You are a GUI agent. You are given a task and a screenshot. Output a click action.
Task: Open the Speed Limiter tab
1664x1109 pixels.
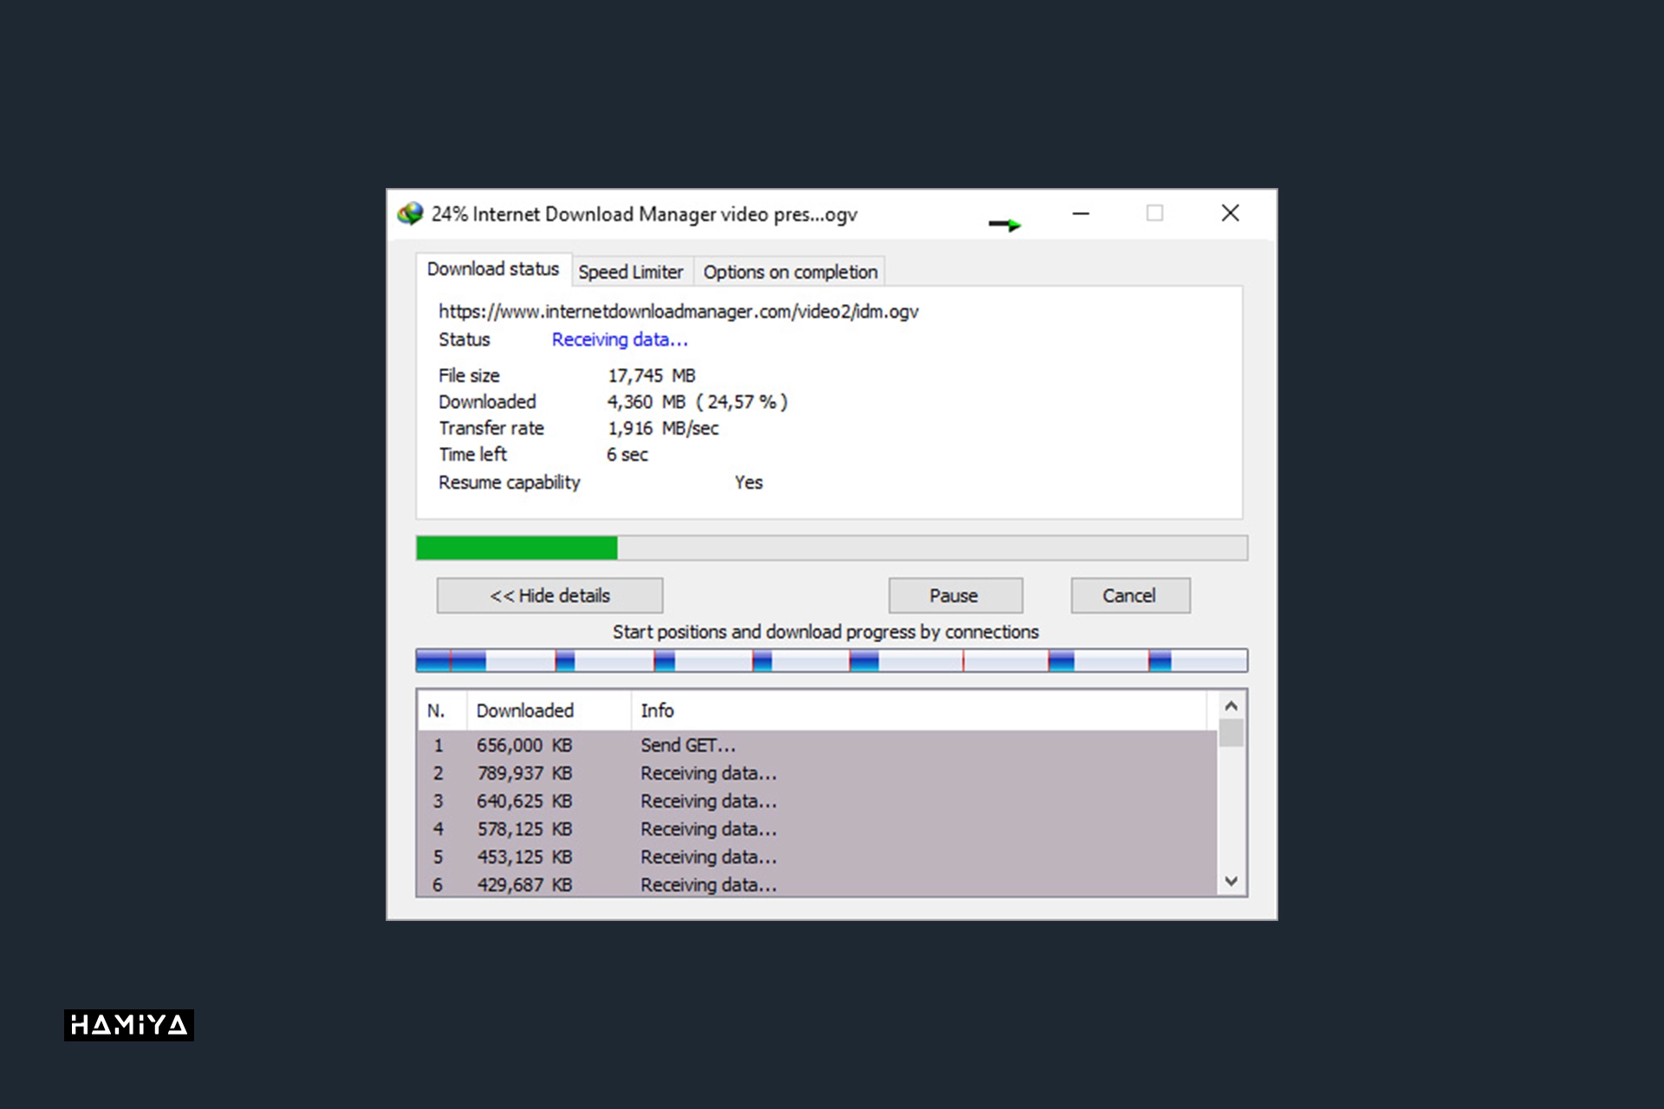coord(630,272)
